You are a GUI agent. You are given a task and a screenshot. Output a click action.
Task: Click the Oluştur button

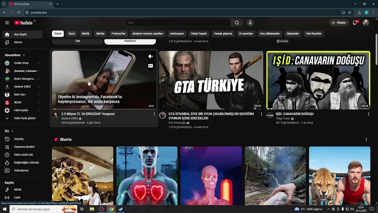338,23
